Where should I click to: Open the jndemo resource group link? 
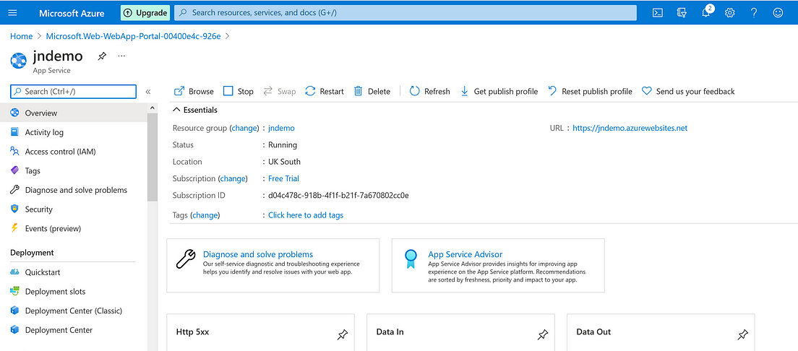[281, 128]
